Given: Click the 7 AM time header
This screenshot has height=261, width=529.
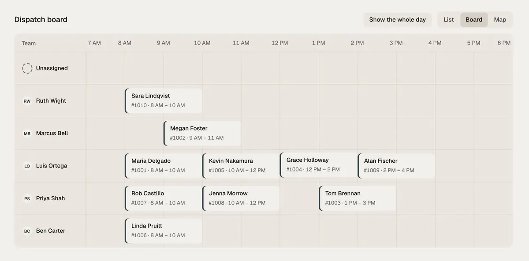Looking at the screenshot, I should tap(94, 43).
